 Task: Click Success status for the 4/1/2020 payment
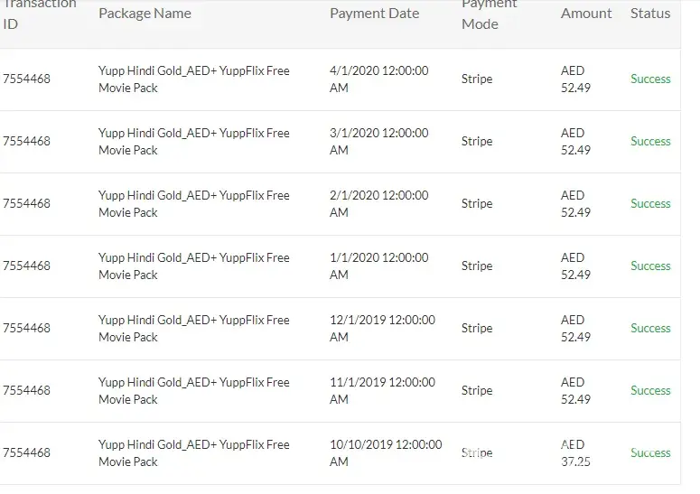click(x=650, y=79)
